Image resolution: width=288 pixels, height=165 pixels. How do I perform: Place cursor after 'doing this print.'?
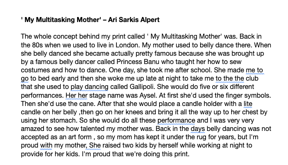point(189,154)
